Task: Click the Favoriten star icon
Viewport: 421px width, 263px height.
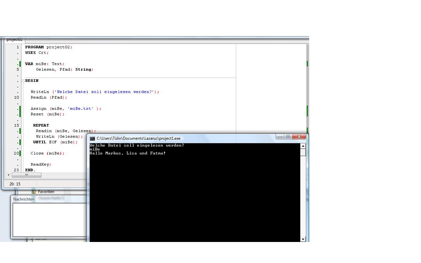Action: tap(34, 192)
